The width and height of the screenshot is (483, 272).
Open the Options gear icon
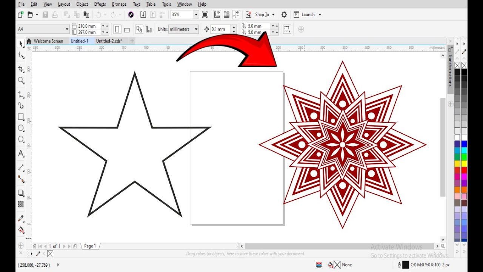tap(284, 15)
